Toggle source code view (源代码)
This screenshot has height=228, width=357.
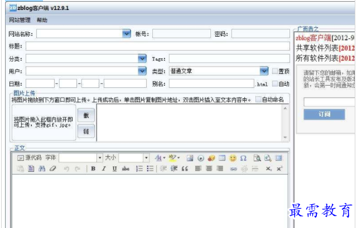tap(30, 158)
